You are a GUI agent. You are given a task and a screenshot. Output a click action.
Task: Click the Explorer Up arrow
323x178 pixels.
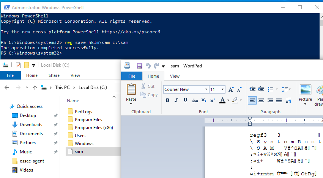[x=35, y=88]
